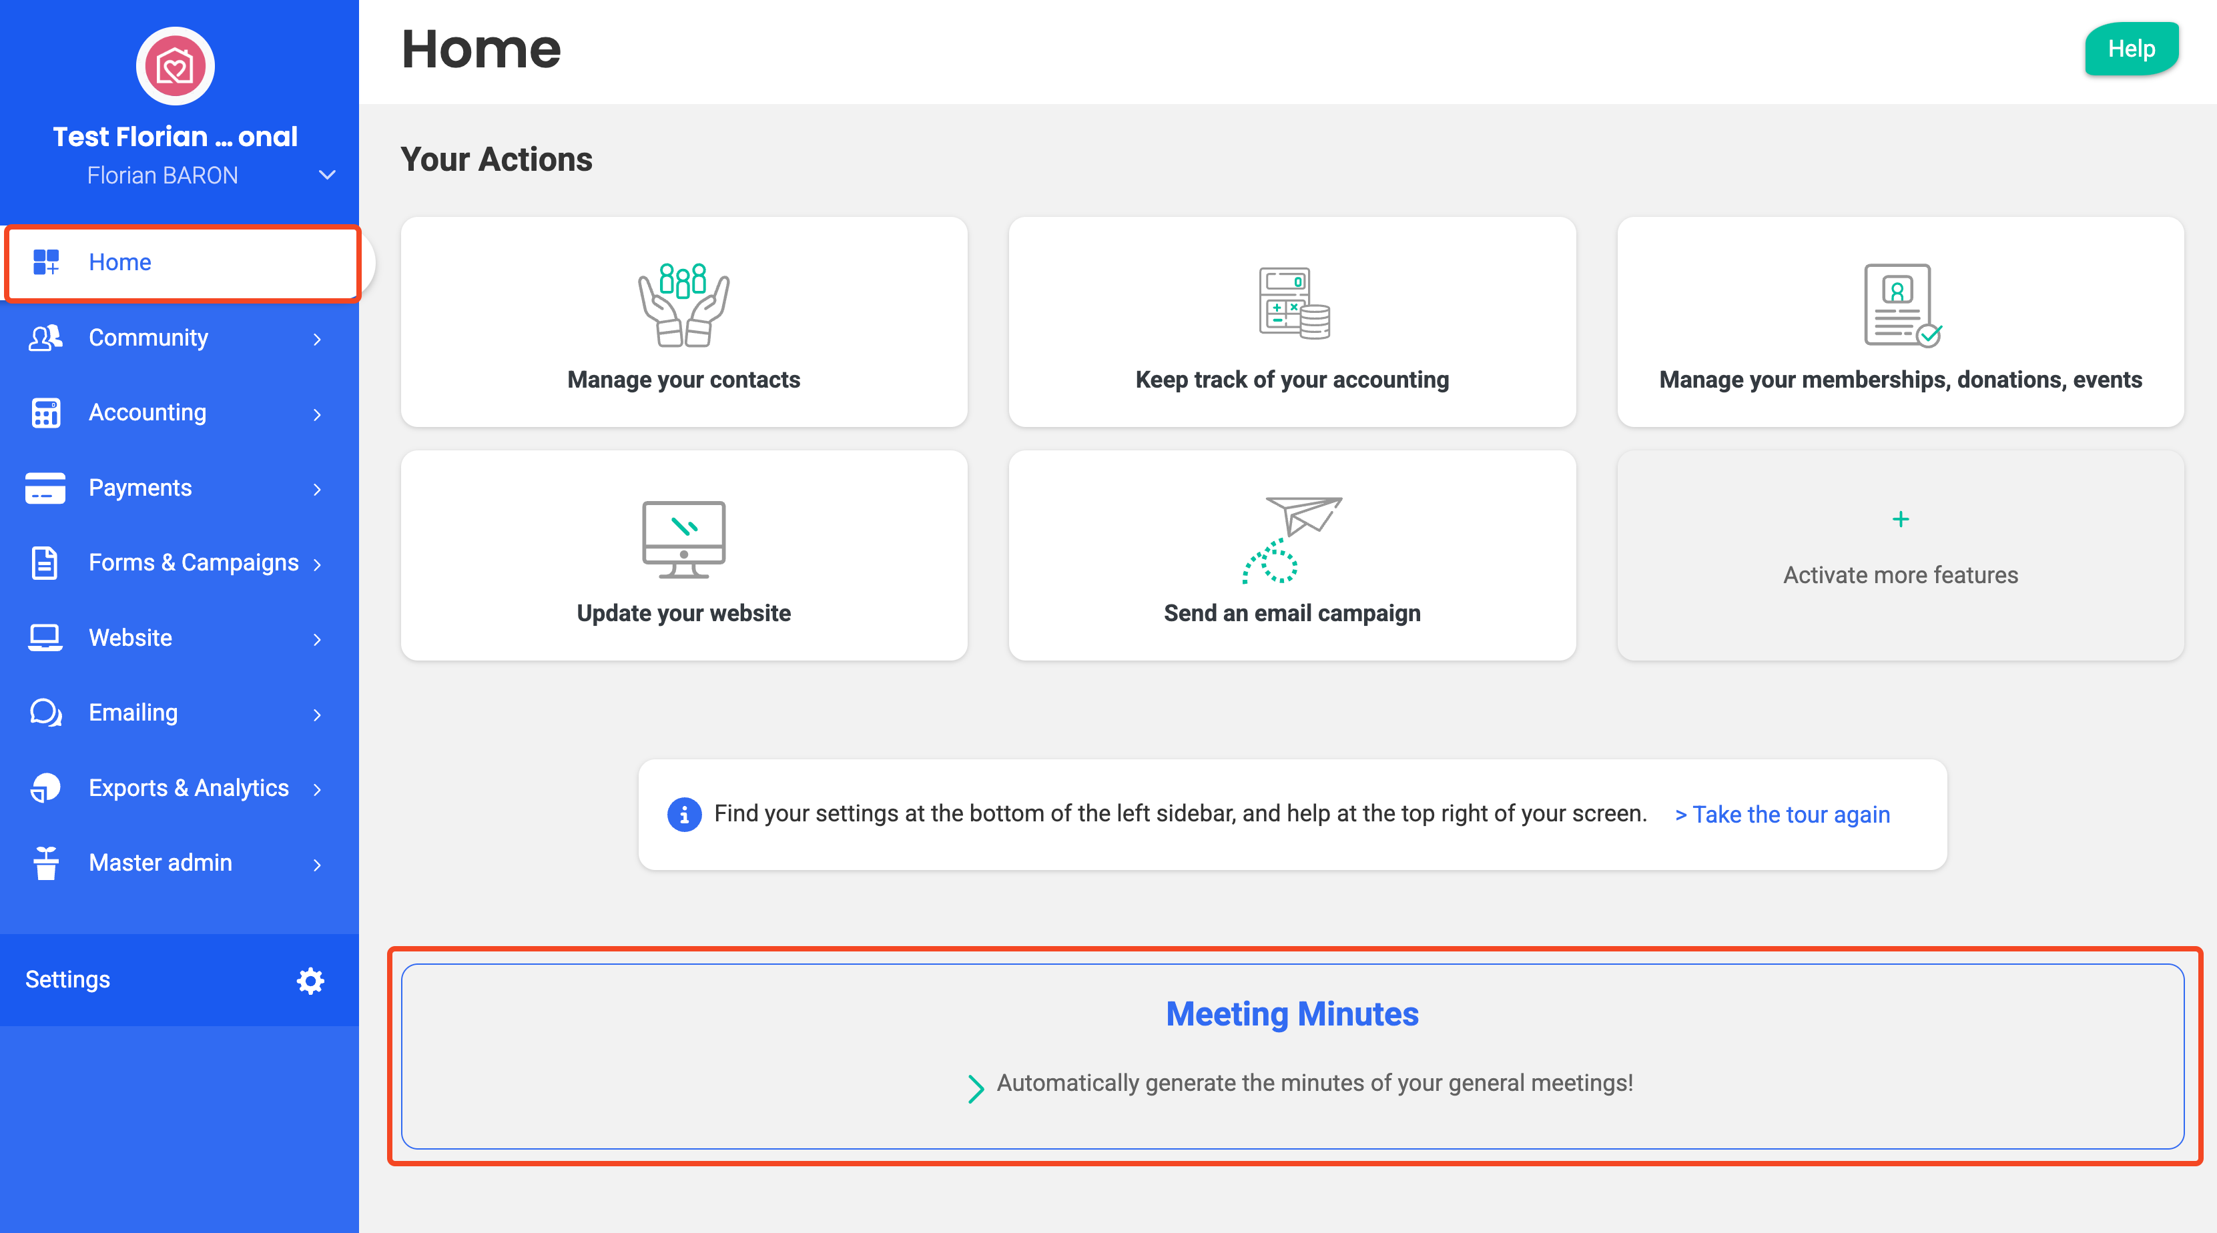
Task: Click the Take the tour again link
Action: pos(1783,815)
